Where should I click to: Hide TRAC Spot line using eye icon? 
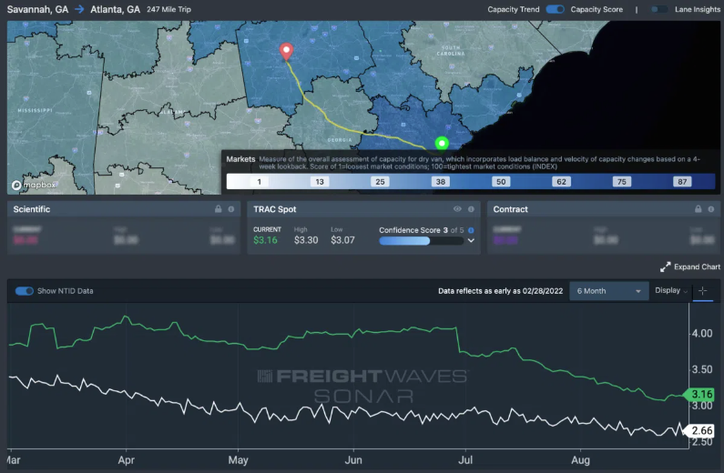click(x=457, y=209)
